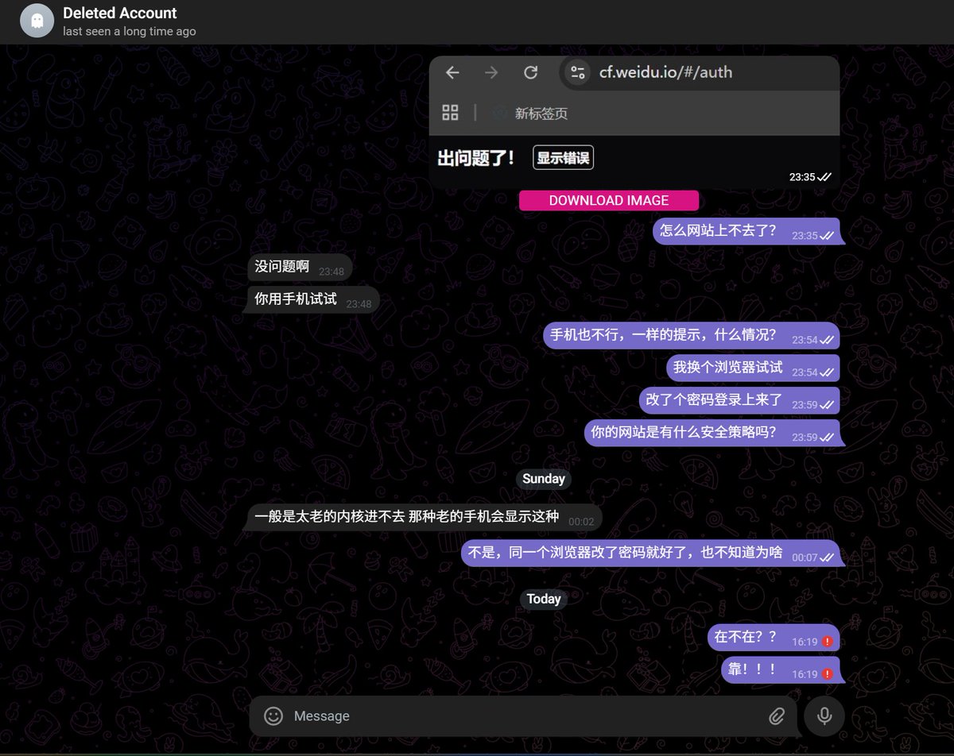Click the Message input field
Viewport: 954px width, 756px height.
[523, 716]
